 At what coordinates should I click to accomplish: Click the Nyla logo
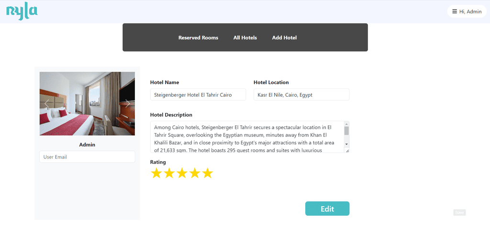click(22, 12)
